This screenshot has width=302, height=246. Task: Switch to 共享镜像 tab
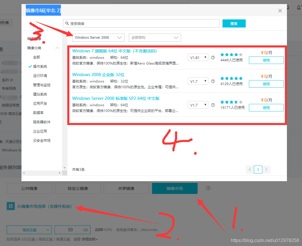click(126, 188)
